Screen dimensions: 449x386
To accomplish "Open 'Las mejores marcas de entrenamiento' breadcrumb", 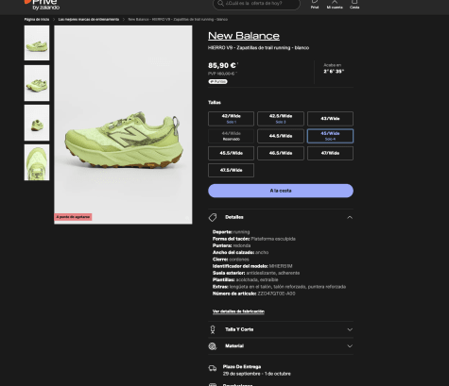I will coord(89,20).
